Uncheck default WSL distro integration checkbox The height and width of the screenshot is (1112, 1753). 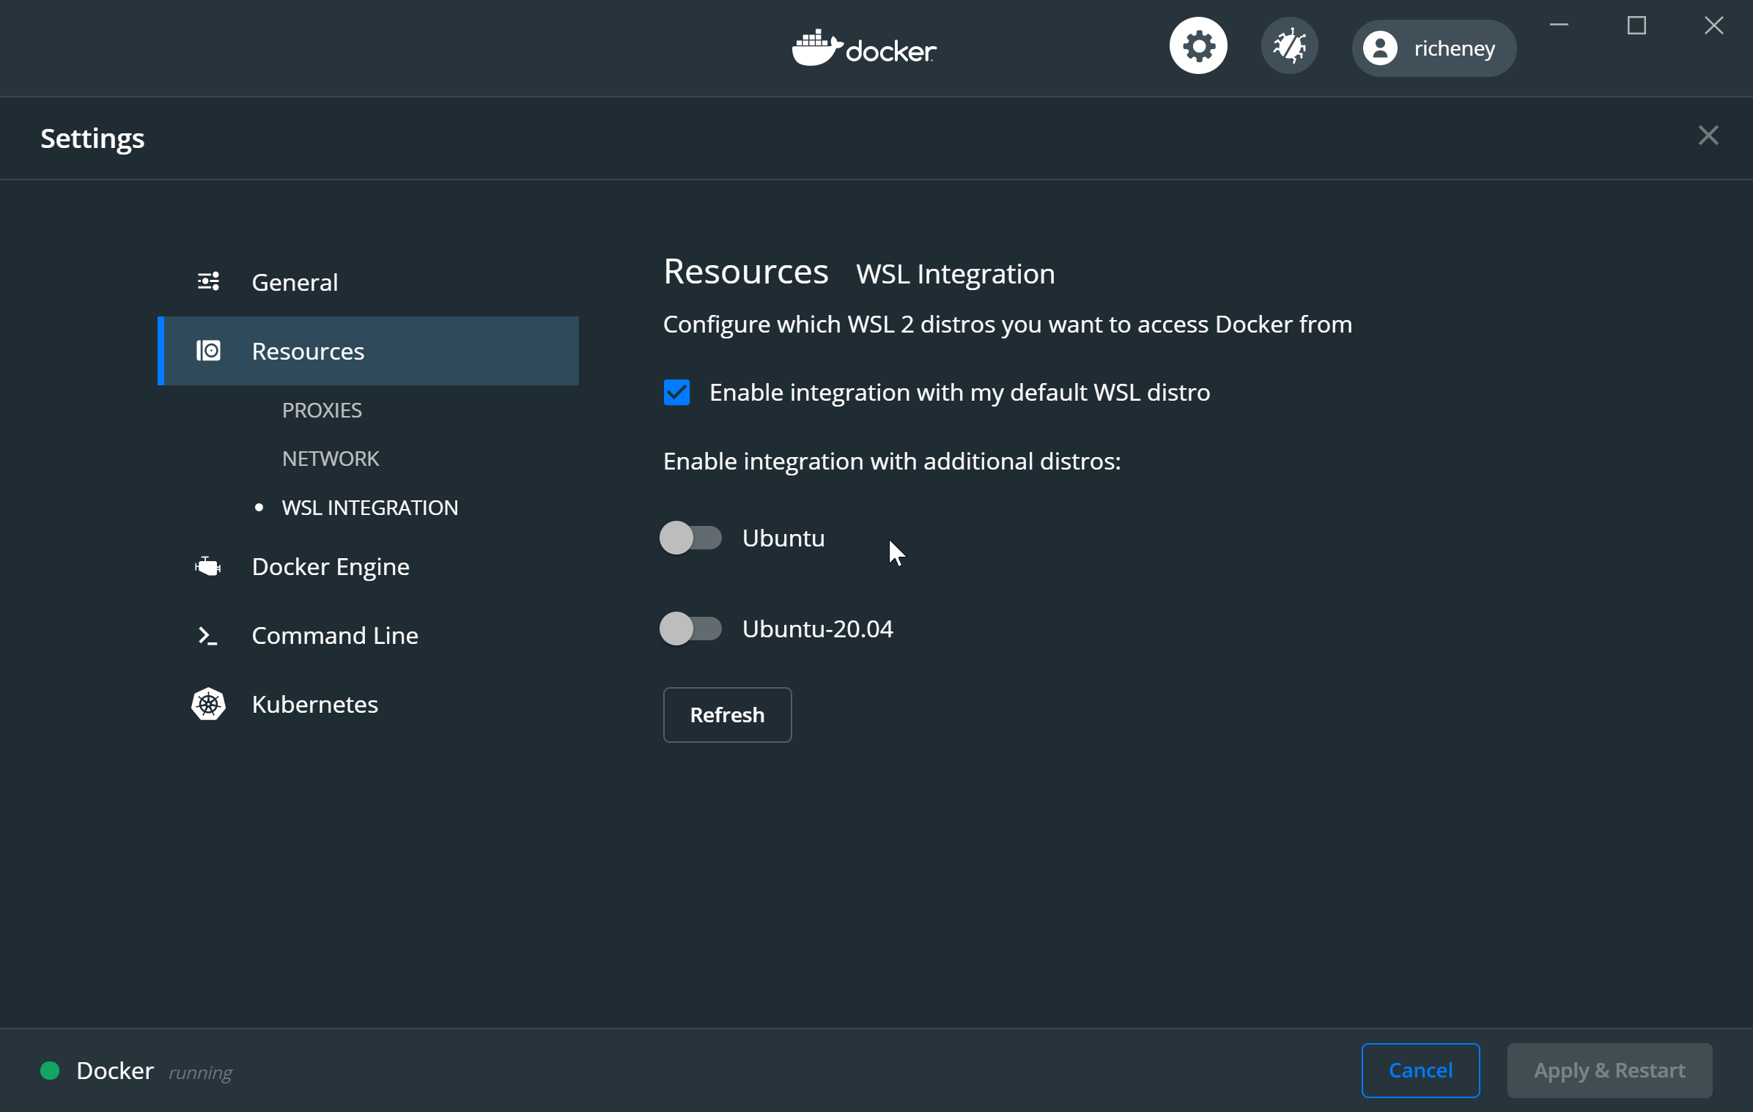pos(676,392)
